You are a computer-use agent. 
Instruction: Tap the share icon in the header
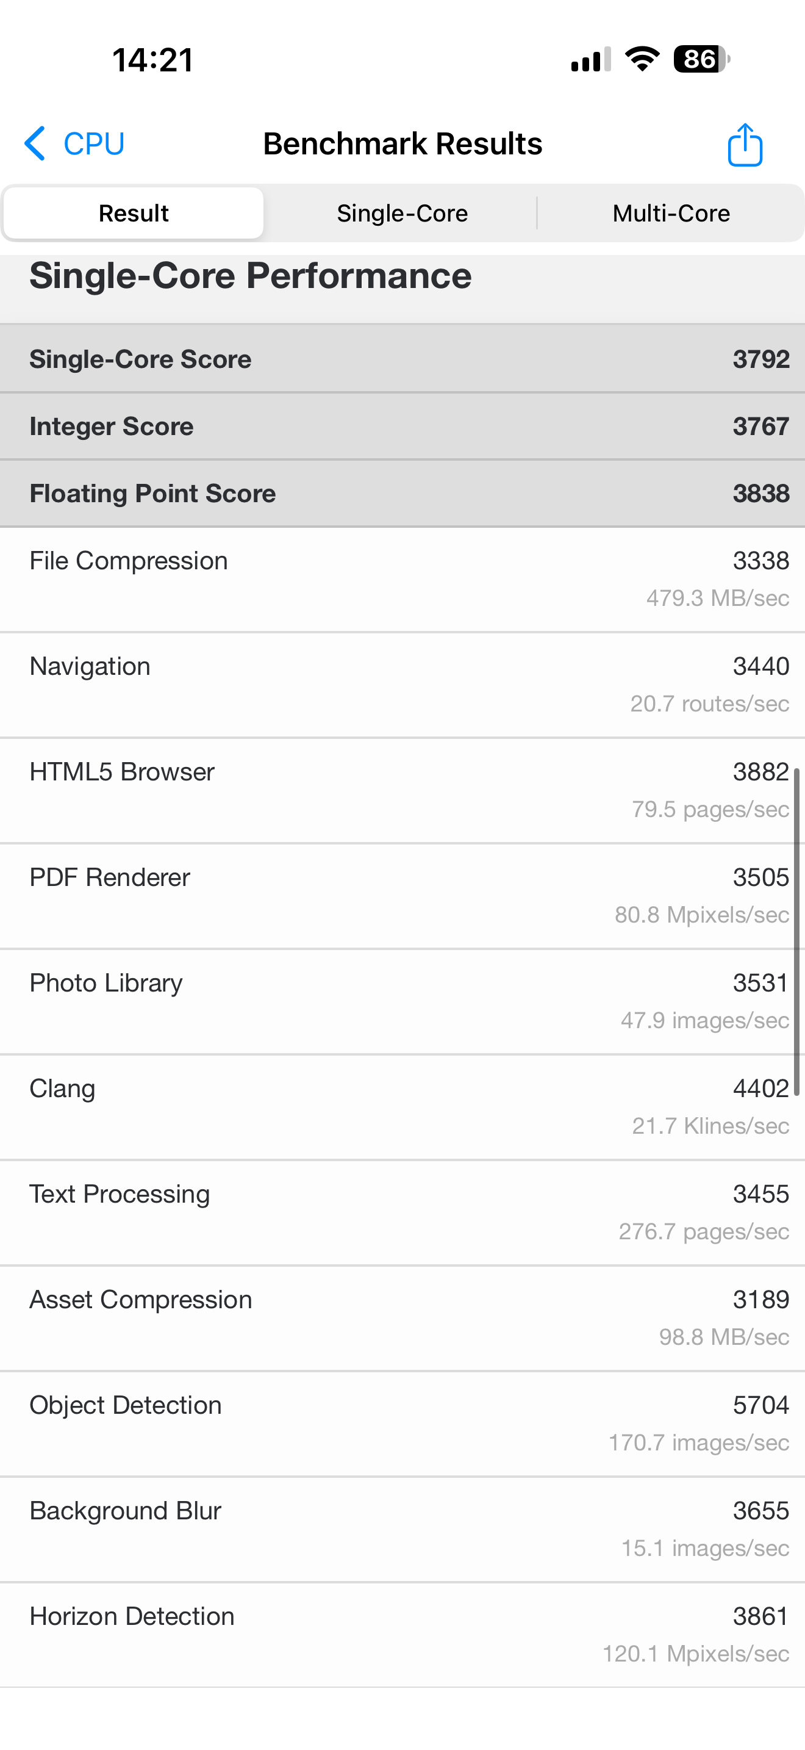[x=745, y=145]
